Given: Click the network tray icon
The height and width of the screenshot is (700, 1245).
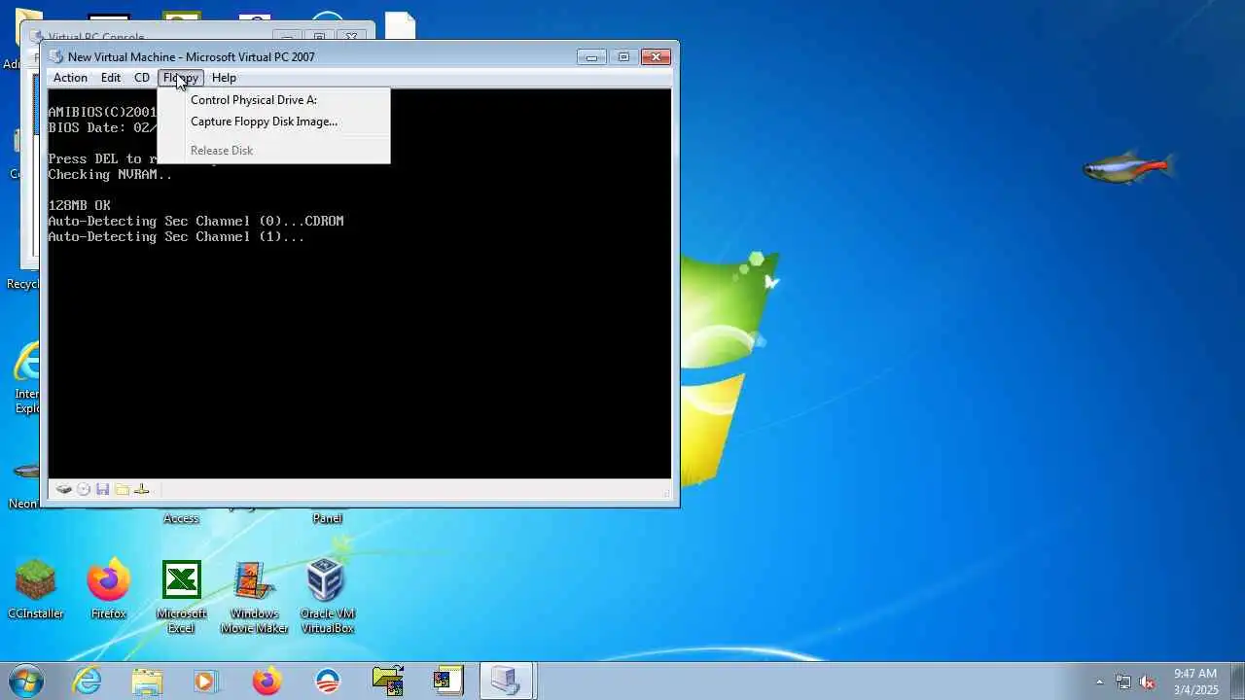Looking at the screenshot, I should coord(1123,682).
